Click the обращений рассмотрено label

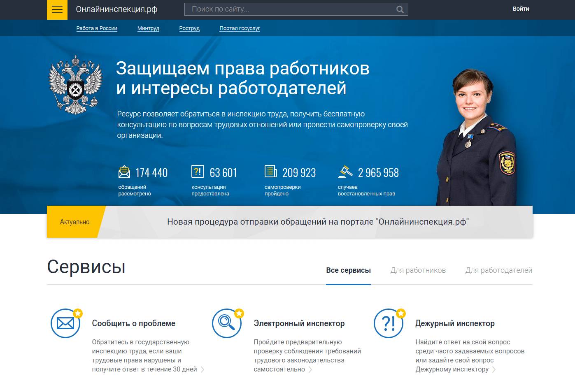pos(135,190)
